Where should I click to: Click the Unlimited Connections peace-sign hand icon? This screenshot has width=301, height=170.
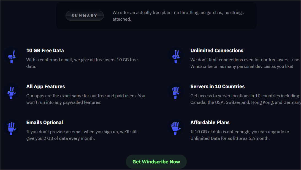coord(176,56)
